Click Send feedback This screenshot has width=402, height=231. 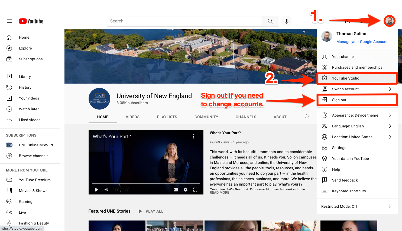[x=357, y=180]
